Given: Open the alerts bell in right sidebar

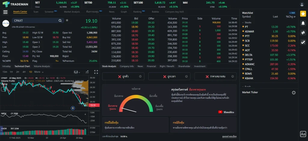Looking at the screenshot, I should [303, 23].
